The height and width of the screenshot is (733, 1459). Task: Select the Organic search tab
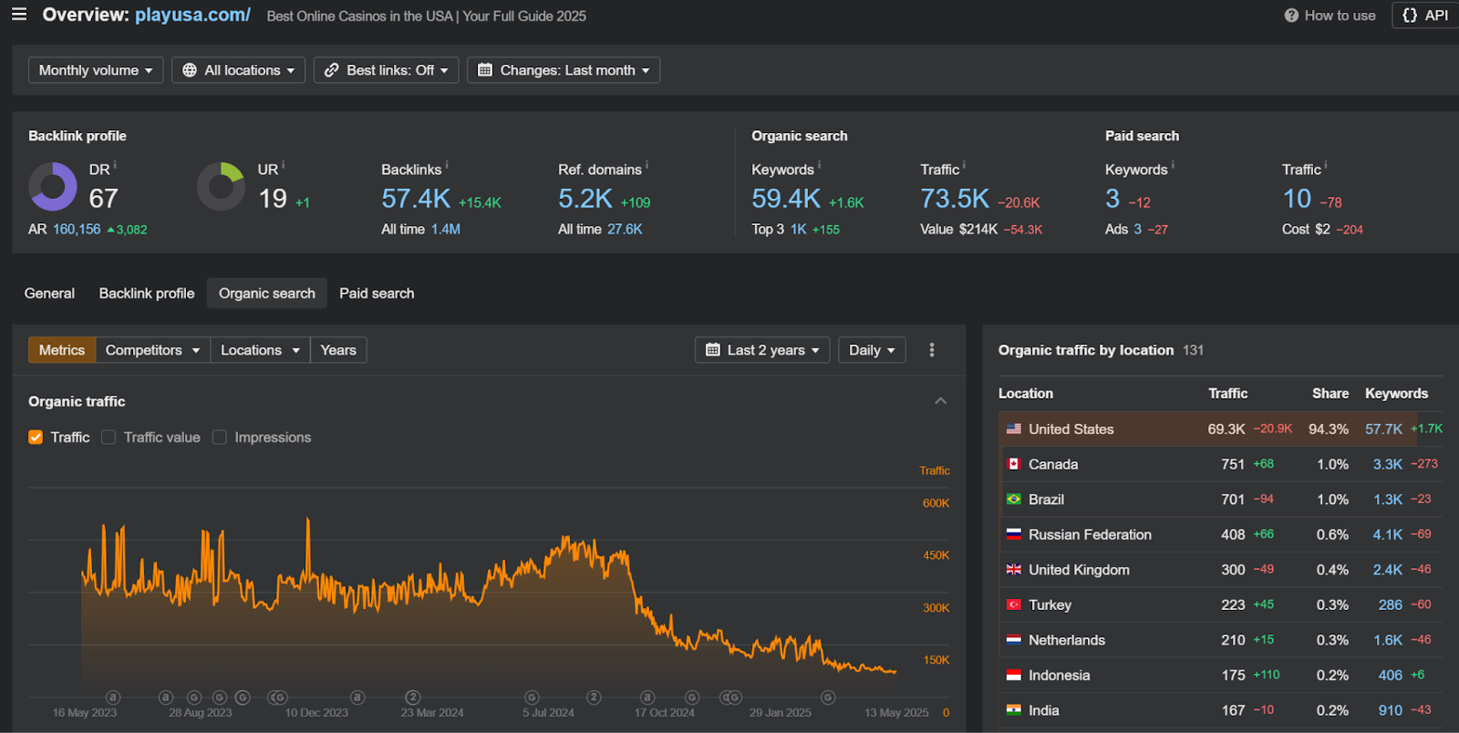[x=267, y=294]
